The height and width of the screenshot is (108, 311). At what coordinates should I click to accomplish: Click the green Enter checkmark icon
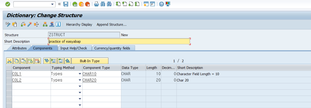coord(8,4)
